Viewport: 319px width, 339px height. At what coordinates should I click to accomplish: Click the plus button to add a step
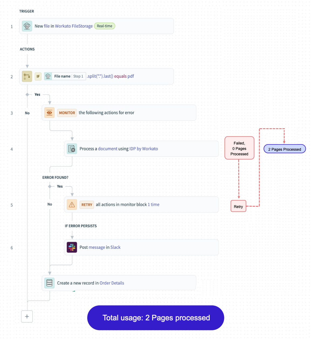27,316
